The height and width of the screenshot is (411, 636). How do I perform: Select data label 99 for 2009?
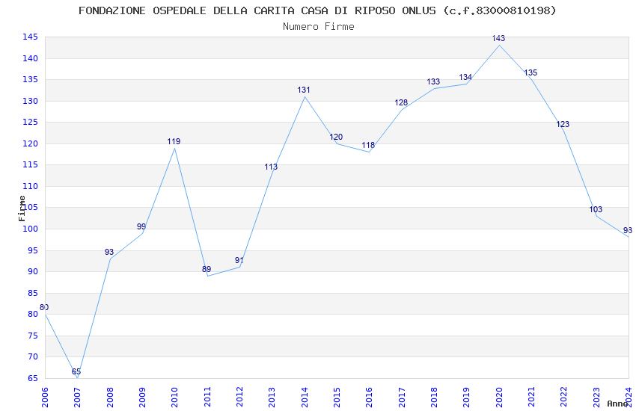coord(141,226)
